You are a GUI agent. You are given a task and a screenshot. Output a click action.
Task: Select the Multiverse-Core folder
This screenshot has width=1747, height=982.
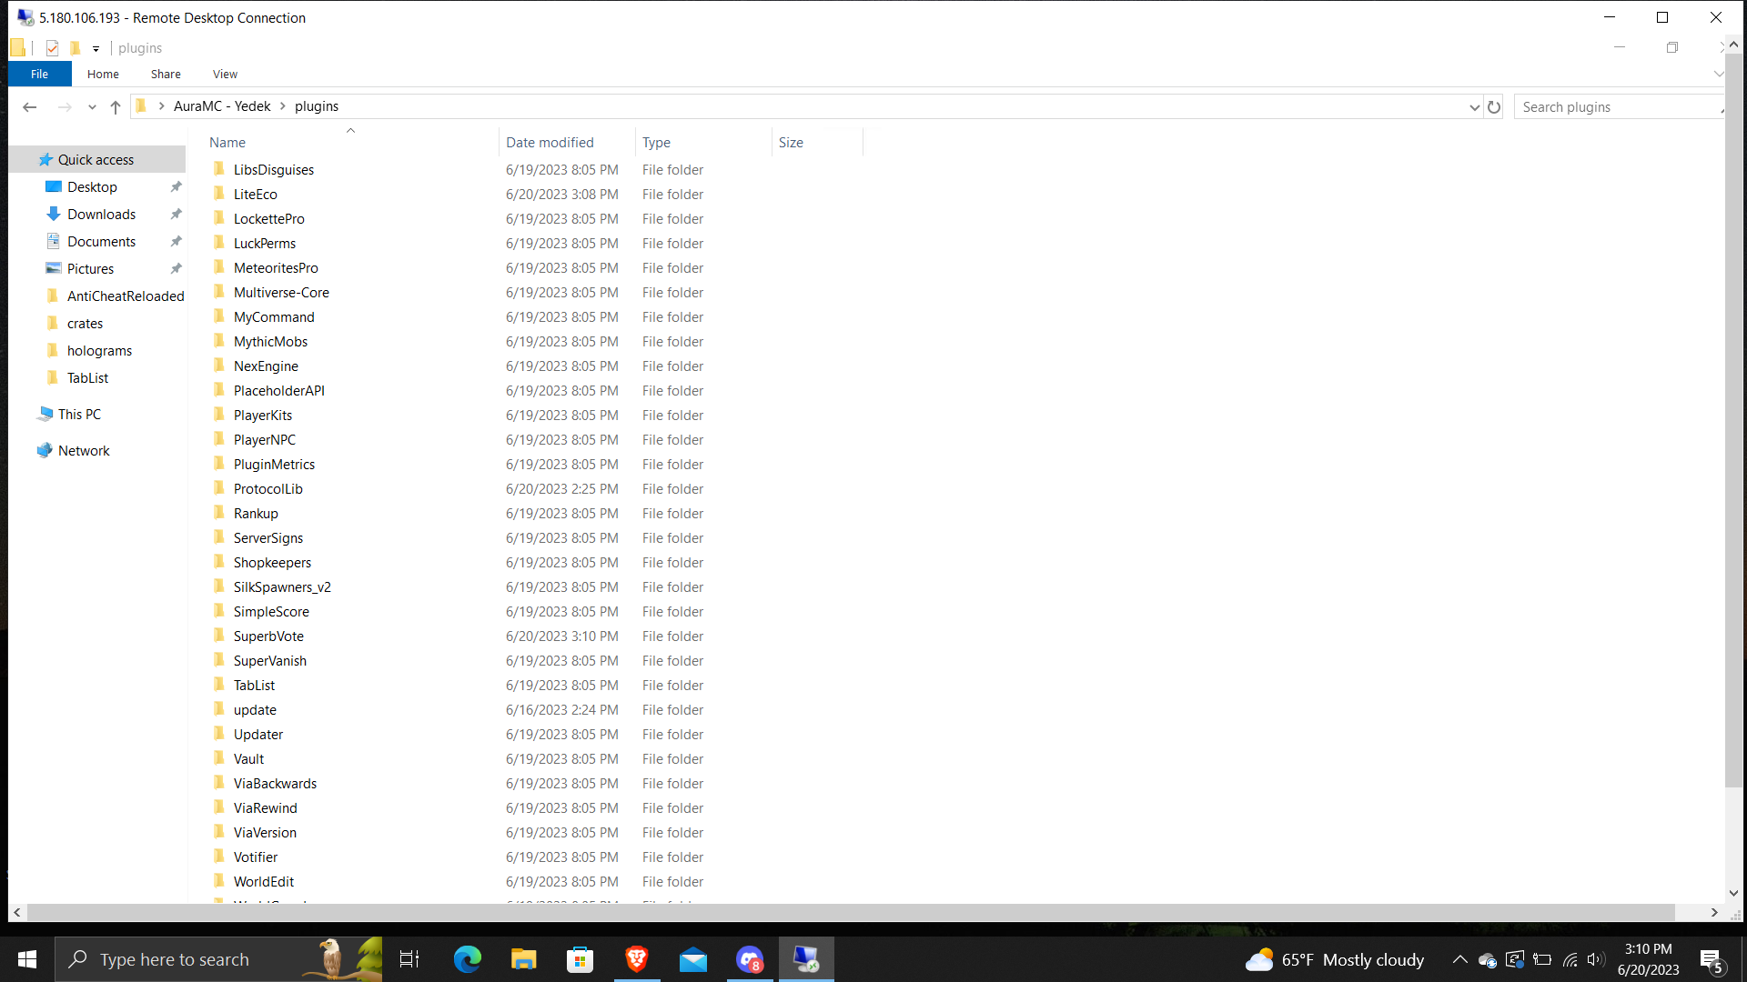[281, 293]
